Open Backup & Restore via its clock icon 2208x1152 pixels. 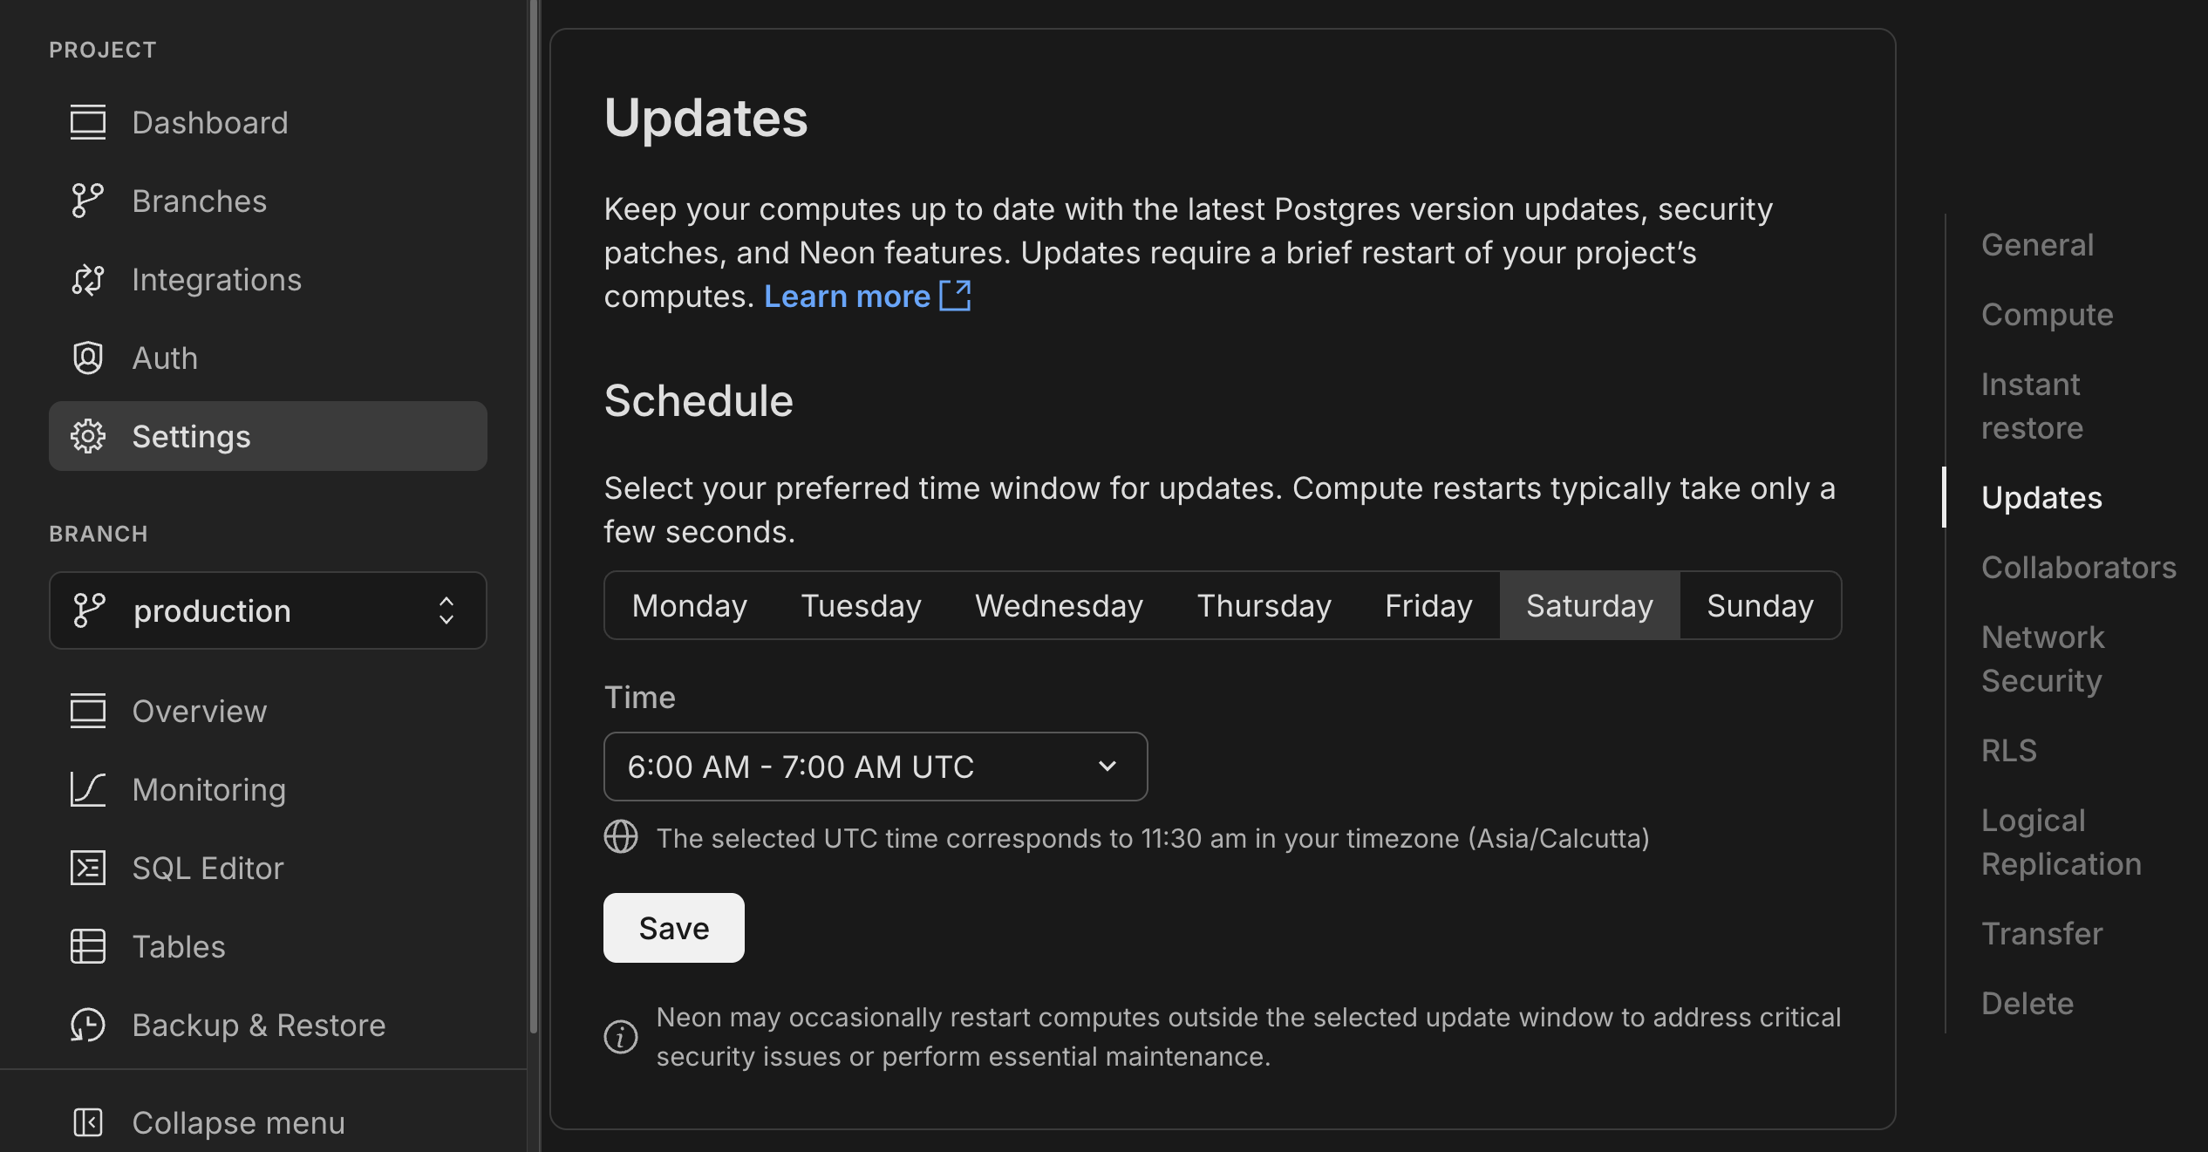pos(88,1025)
